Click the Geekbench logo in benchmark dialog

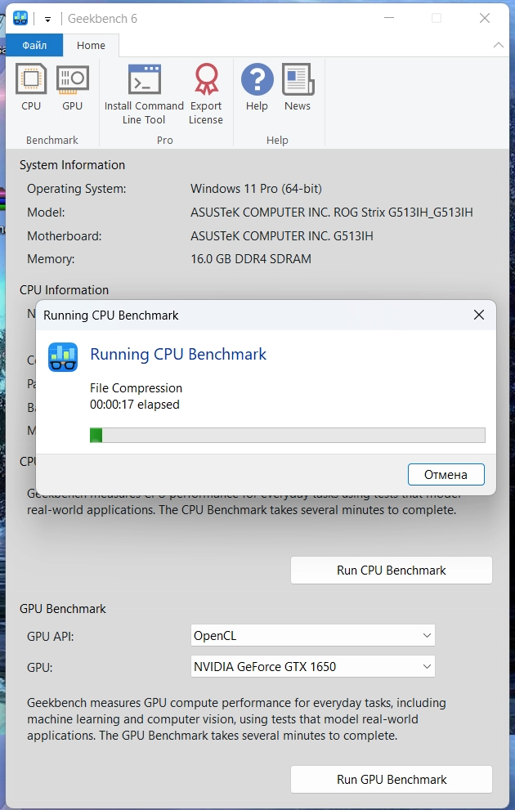pyautogui.click(x=63, y=357)
